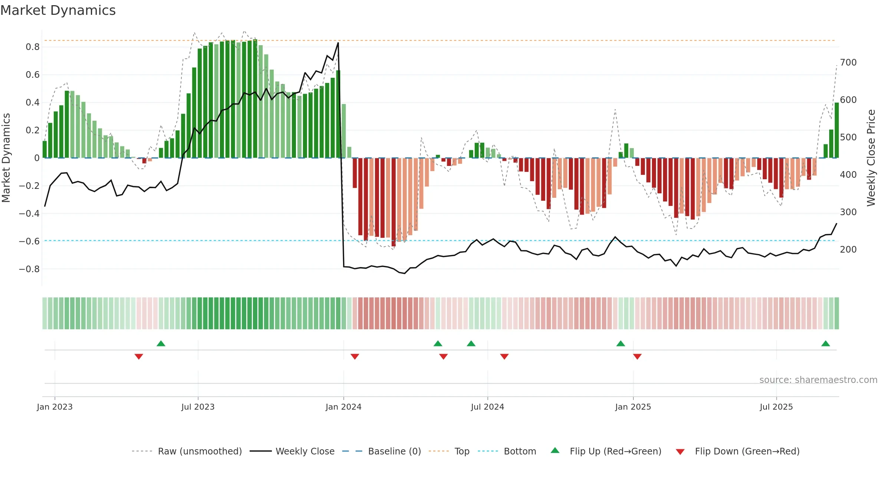The image size is (890, 500).
Task: Toggle the Baseline (0) legend entry
Action: click(x=381, y=451)
